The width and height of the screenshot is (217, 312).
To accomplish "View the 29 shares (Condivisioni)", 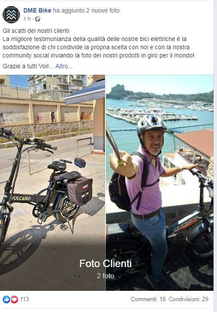I will click(x=188, y=299).
